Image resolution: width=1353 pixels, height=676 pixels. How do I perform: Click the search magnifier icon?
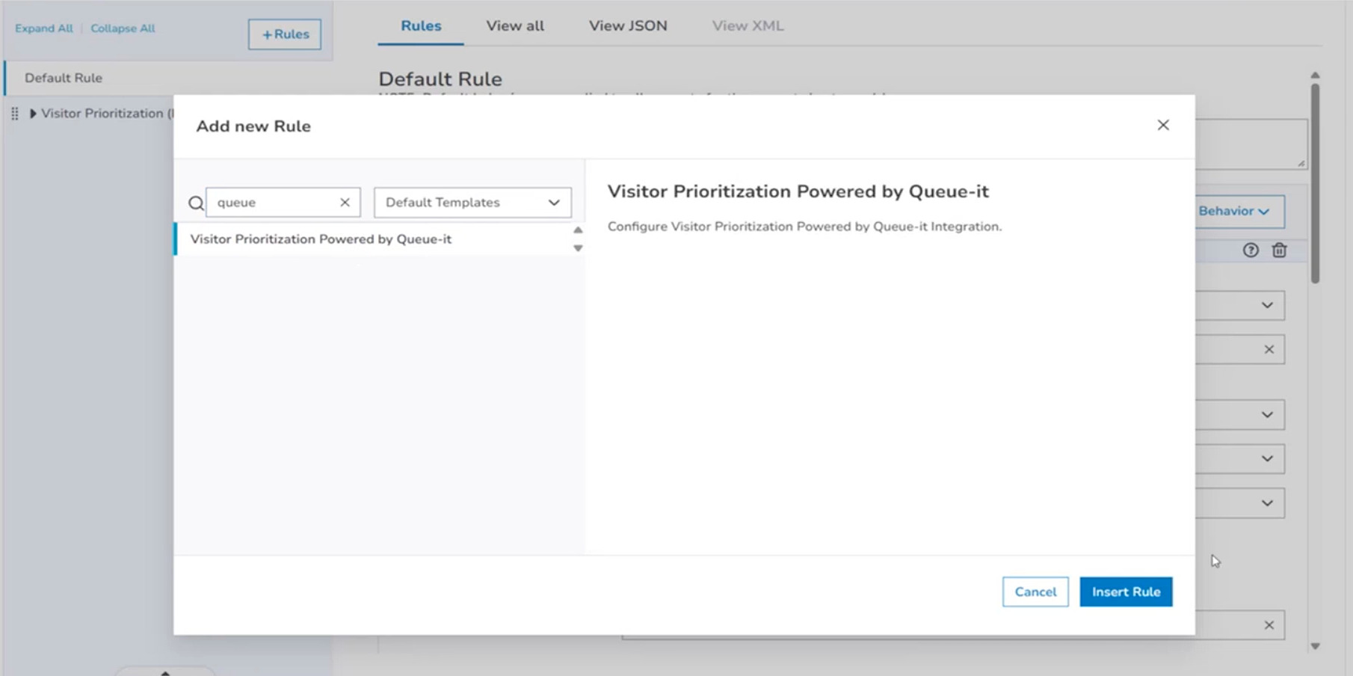pos(196,203)
